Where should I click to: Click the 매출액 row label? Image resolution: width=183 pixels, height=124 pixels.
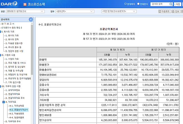click(43, 60)
